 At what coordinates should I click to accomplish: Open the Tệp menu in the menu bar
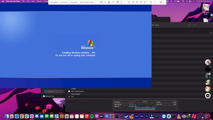[x=23, y=1]
